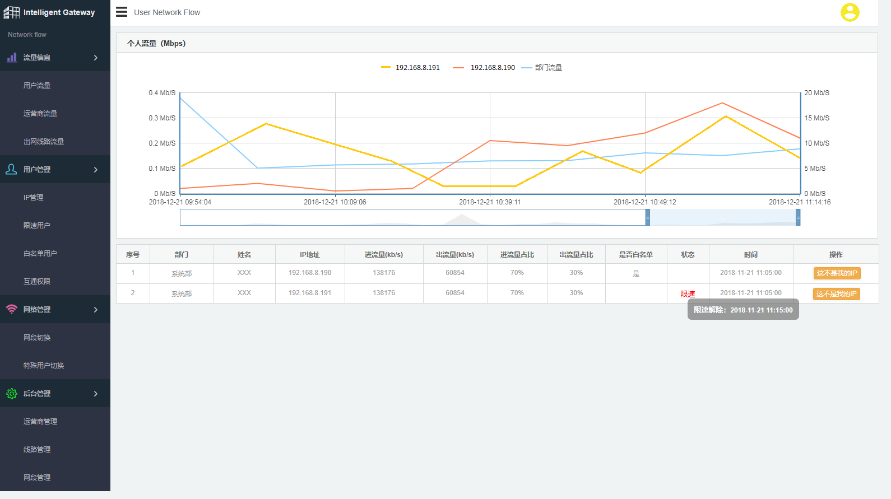The width and height of the screenshot is (891, 499).
Task: Click the 进流量(kb/s) column header
Action: 384,254
